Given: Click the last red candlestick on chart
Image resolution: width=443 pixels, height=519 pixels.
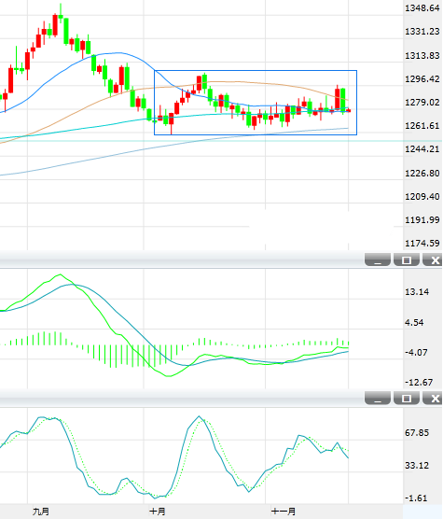Looking at the screenshot, I should coord(349,110).
